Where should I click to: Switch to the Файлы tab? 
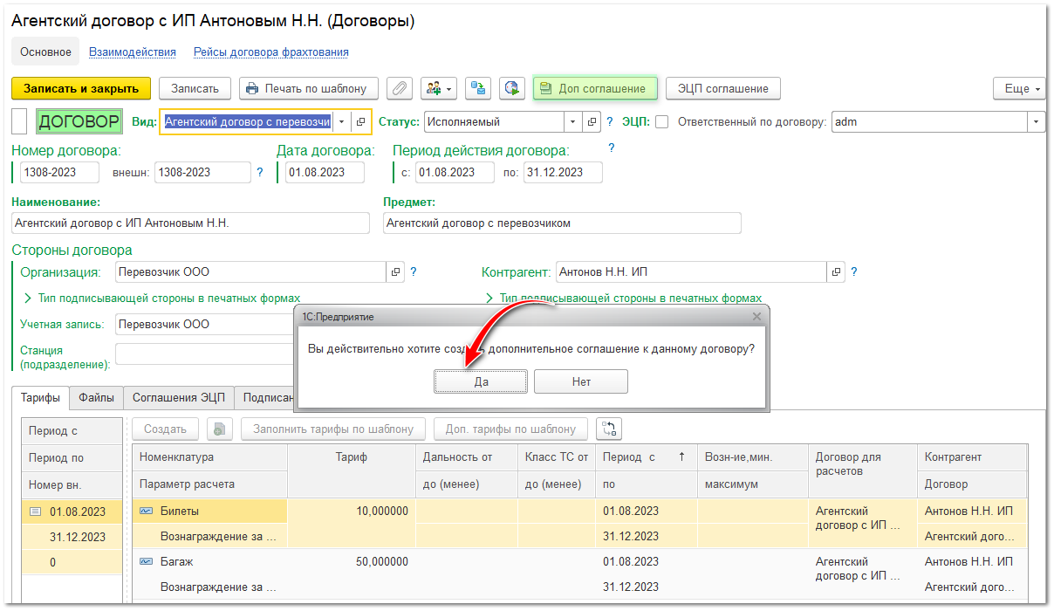(x=96, y=398)
